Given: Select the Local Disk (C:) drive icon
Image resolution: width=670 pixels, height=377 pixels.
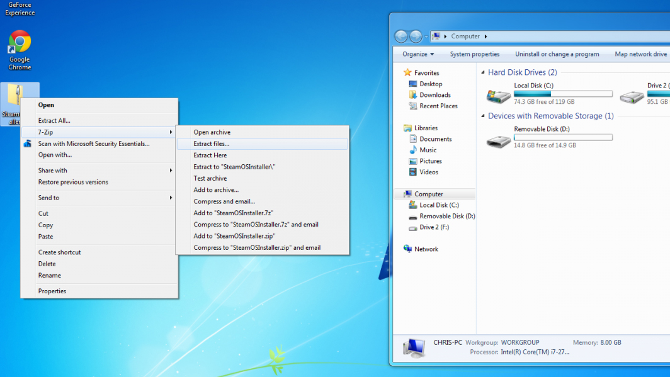Looking at the screenshot, I should coord(498,96).
